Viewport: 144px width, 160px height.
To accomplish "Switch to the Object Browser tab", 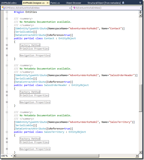I will point(73,3).
